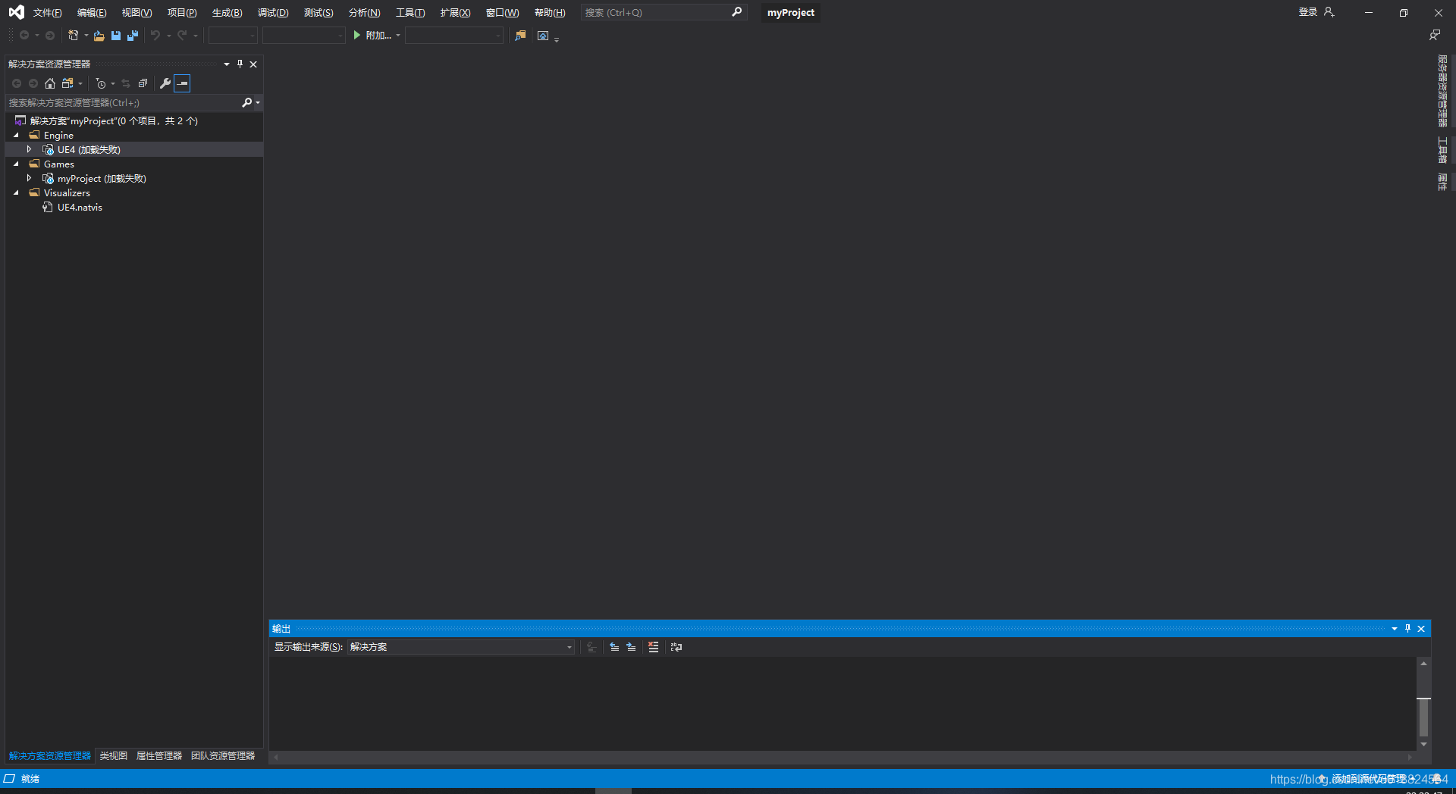
Task: Open the View menu
Action: coord(136,12)
